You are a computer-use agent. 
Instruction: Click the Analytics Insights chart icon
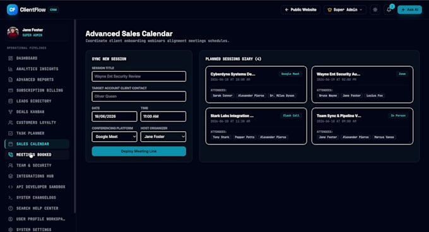[x=10, y=69]
